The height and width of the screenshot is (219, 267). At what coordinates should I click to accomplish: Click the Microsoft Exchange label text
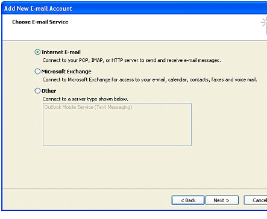[x=66, y=72]
